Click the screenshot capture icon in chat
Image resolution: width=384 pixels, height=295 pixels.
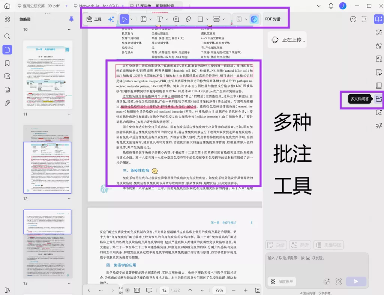pos(339,281)
